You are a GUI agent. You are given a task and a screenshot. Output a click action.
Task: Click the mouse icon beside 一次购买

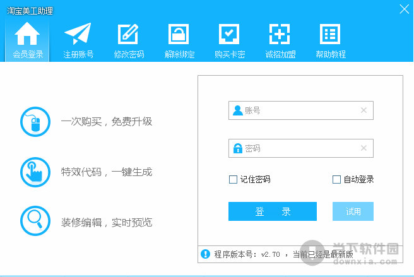(35, 122)
